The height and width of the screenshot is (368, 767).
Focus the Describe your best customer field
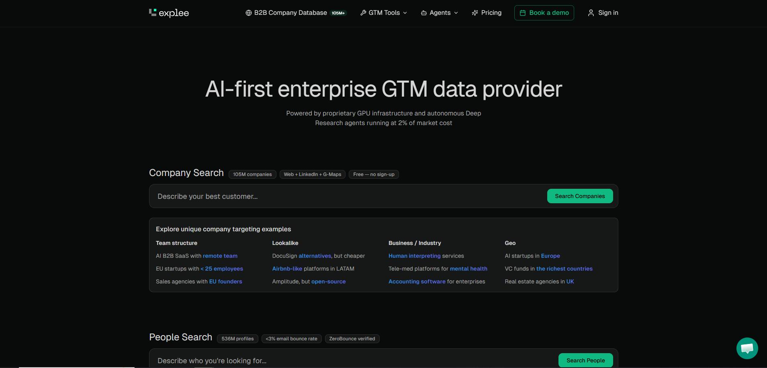pos(346,196)
